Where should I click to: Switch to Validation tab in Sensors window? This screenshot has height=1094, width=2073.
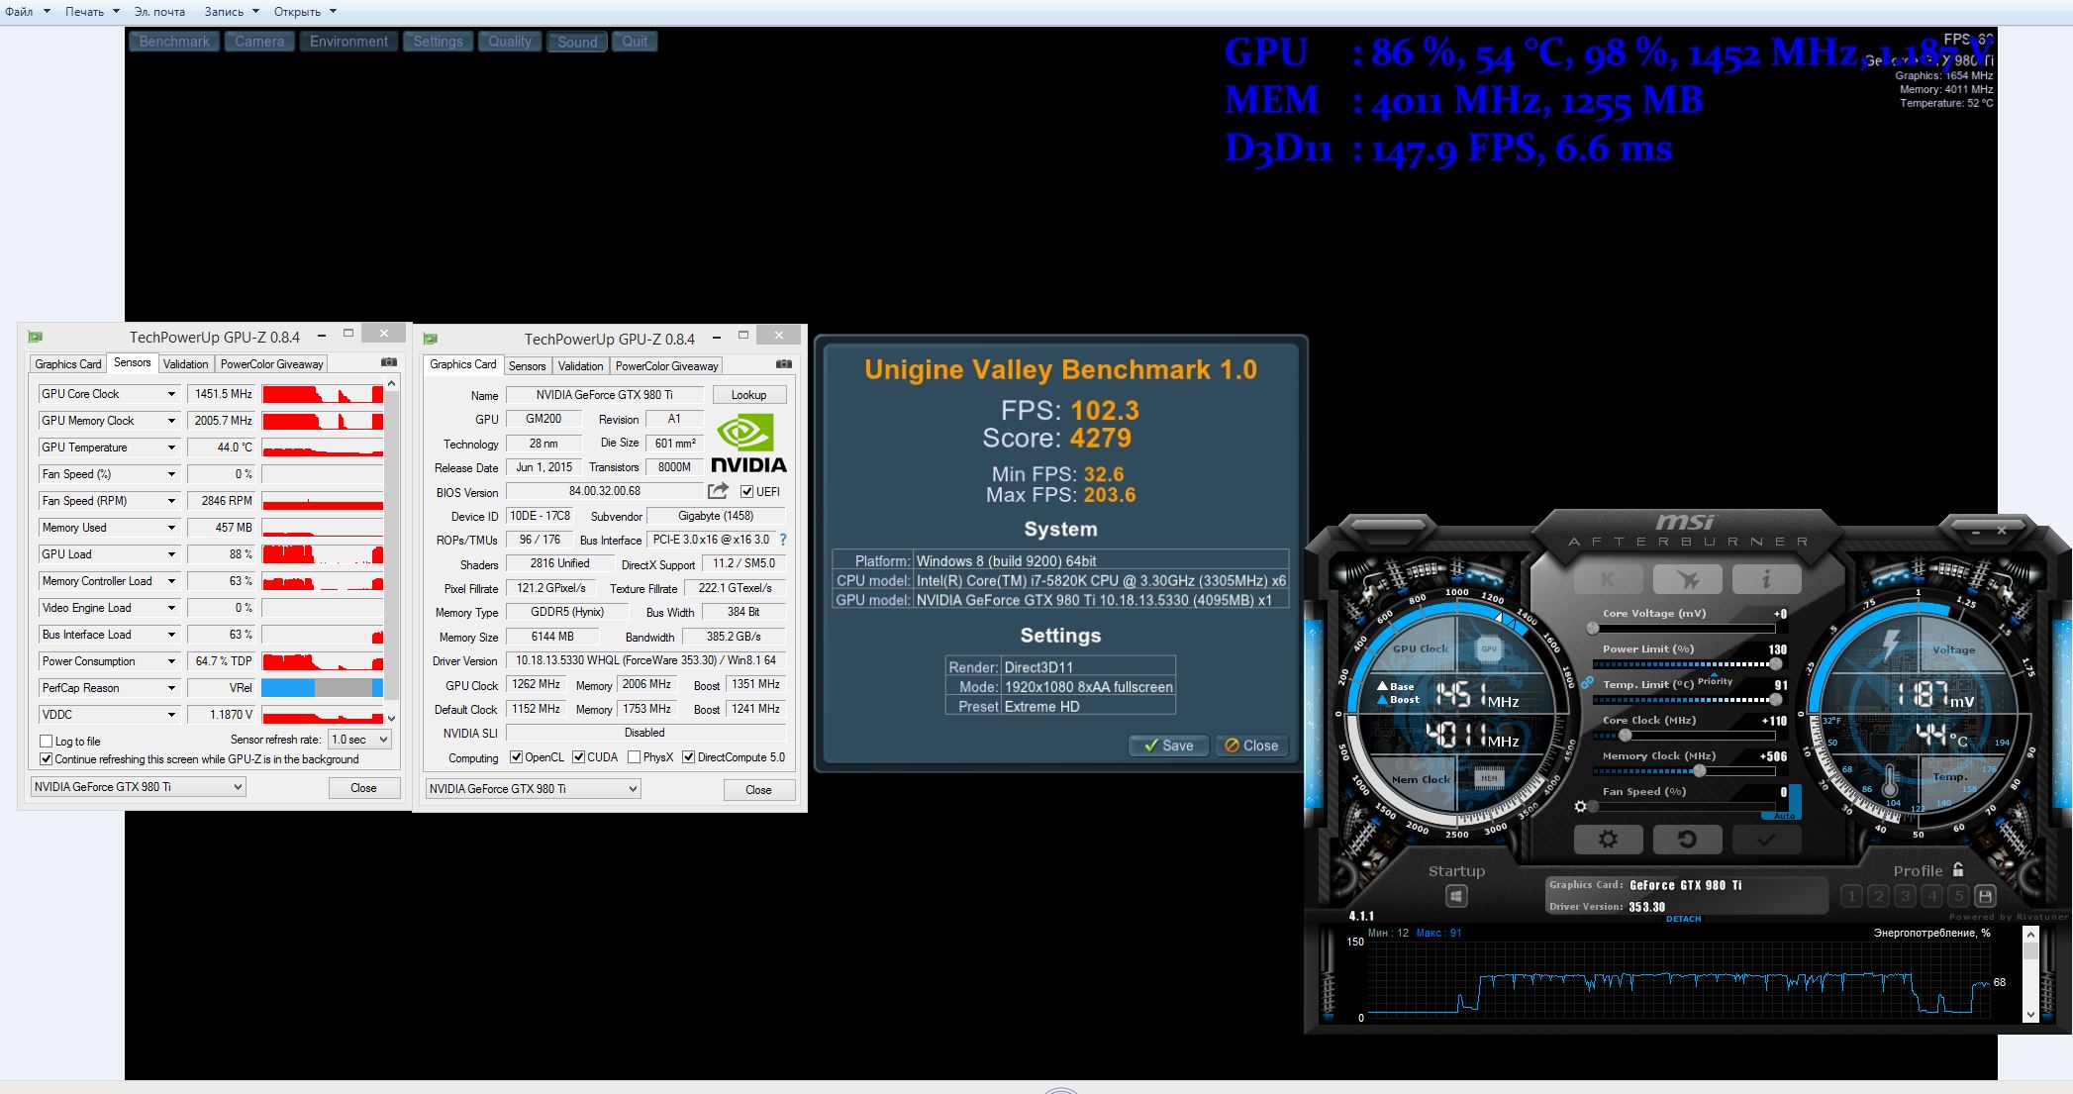185,363
